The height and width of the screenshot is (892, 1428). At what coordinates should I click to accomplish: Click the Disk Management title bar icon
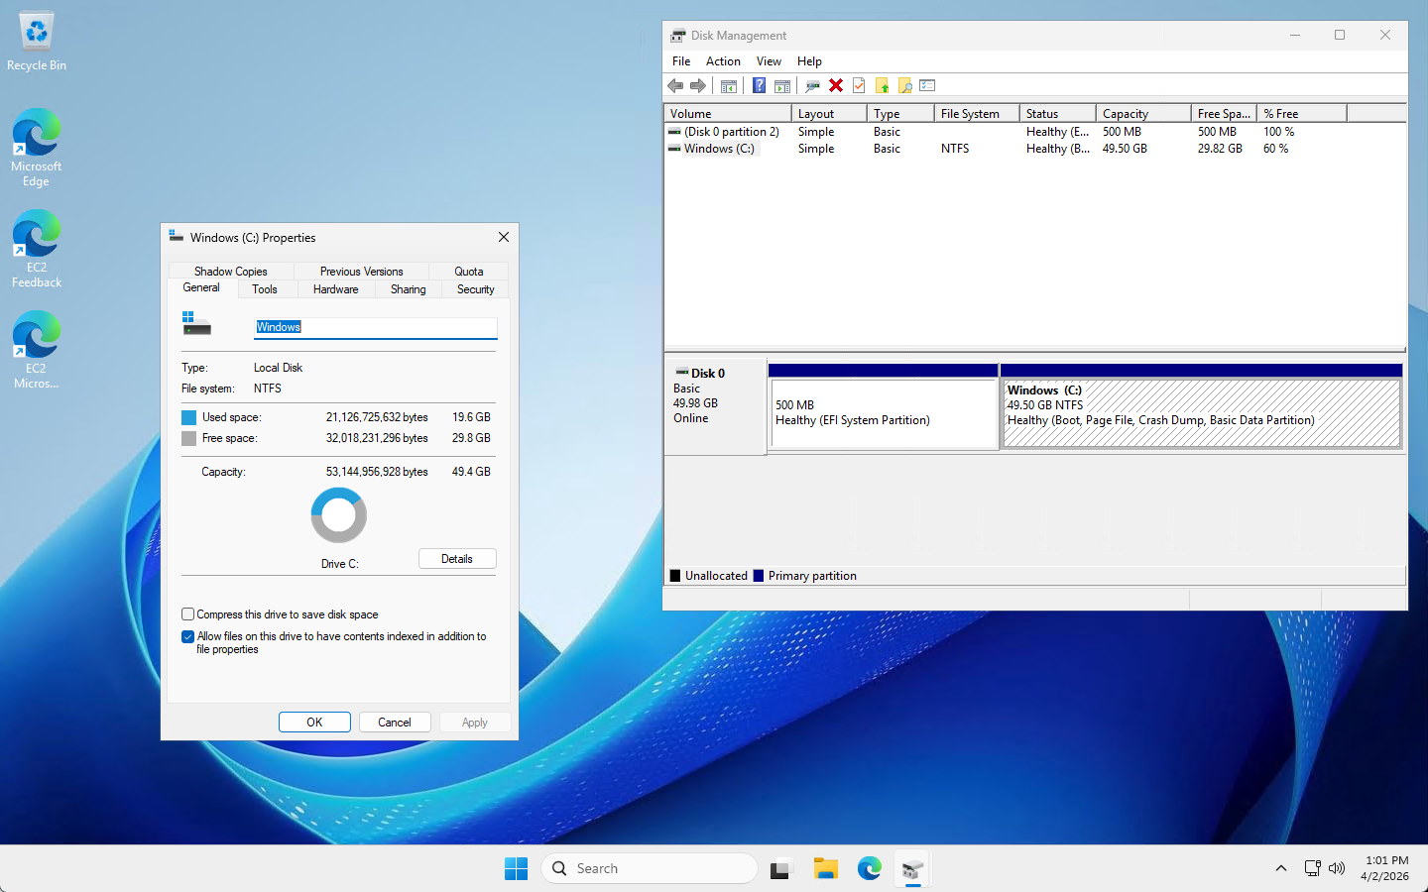tap(678, 36)
